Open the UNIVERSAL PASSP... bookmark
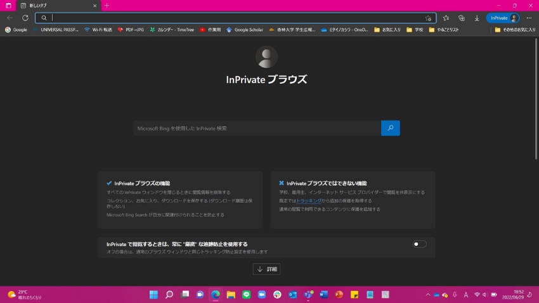Screen dimensions: 539x303 tap(56, 30)
